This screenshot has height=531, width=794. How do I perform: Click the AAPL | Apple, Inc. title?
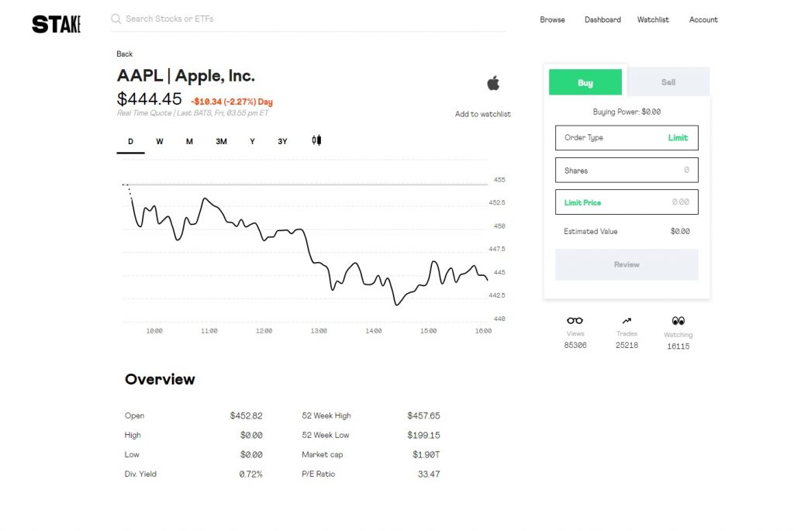click(x=186, y=75)
